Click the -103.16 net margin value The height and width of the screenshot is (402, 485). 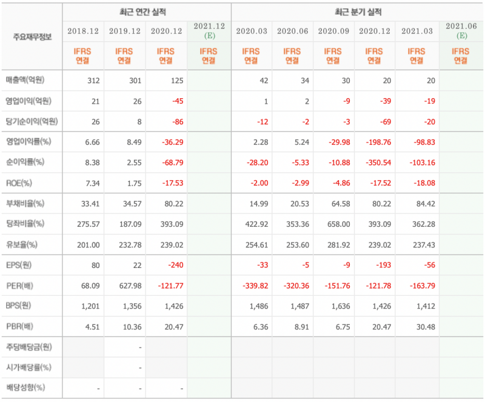click(x=422, y=162)
